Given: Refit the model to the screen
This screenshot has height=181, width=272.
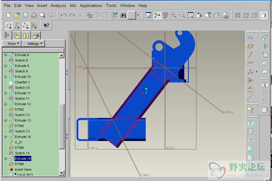Looking at the screenshot, I should point(191,15).
